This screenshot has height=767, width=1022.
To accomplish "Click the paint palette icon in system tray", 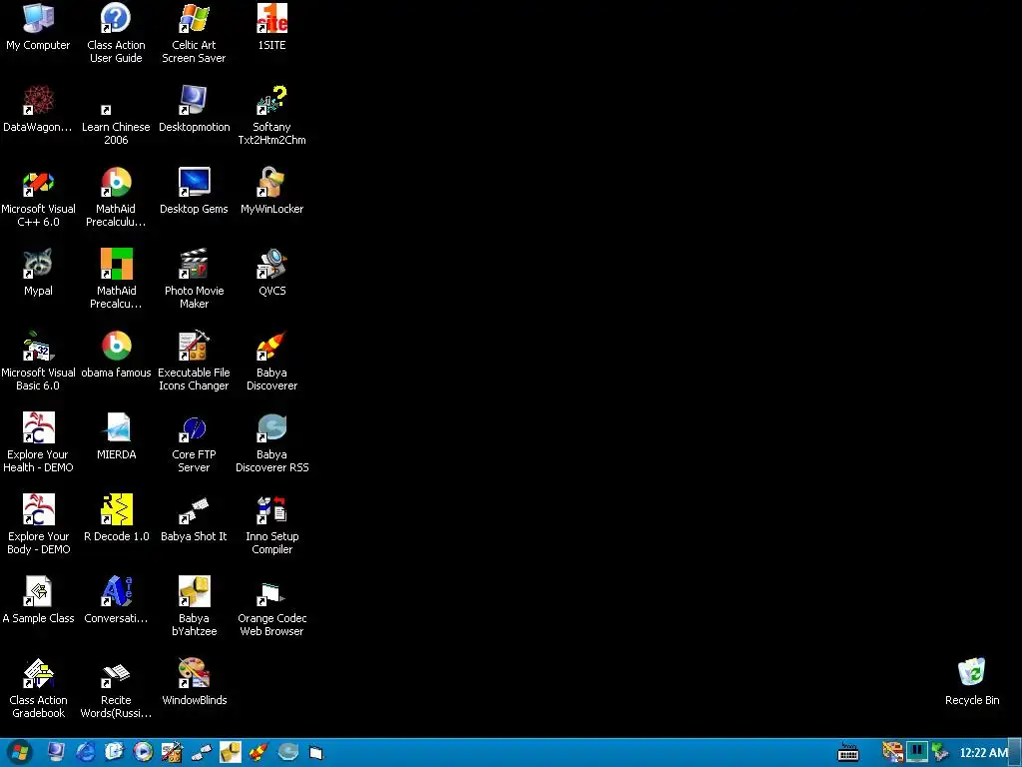I will click(892, 752).
